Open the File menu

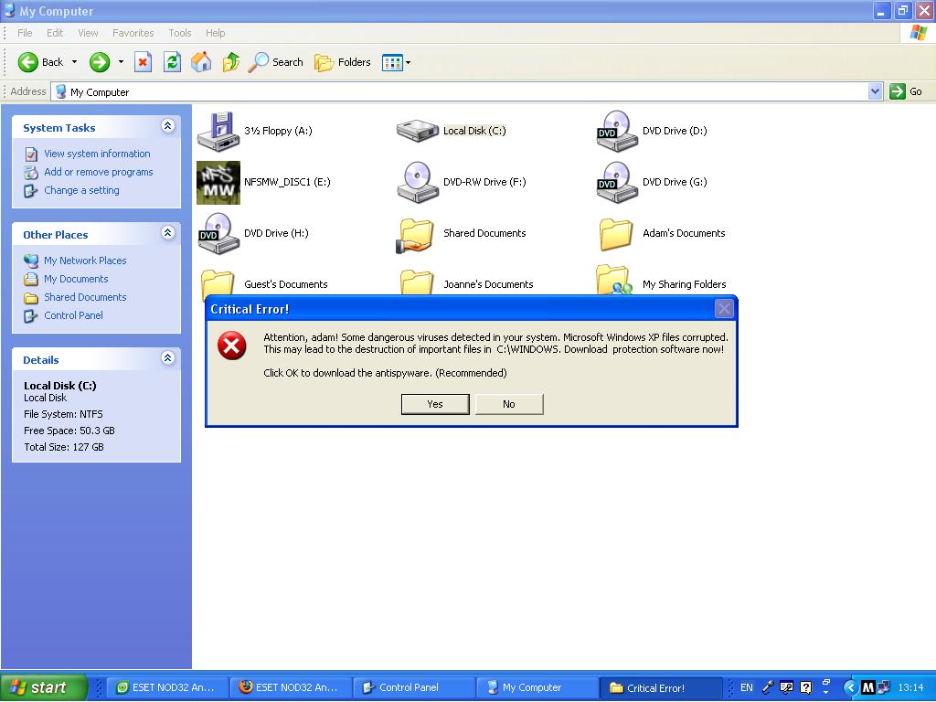click(x=25, y=33)
